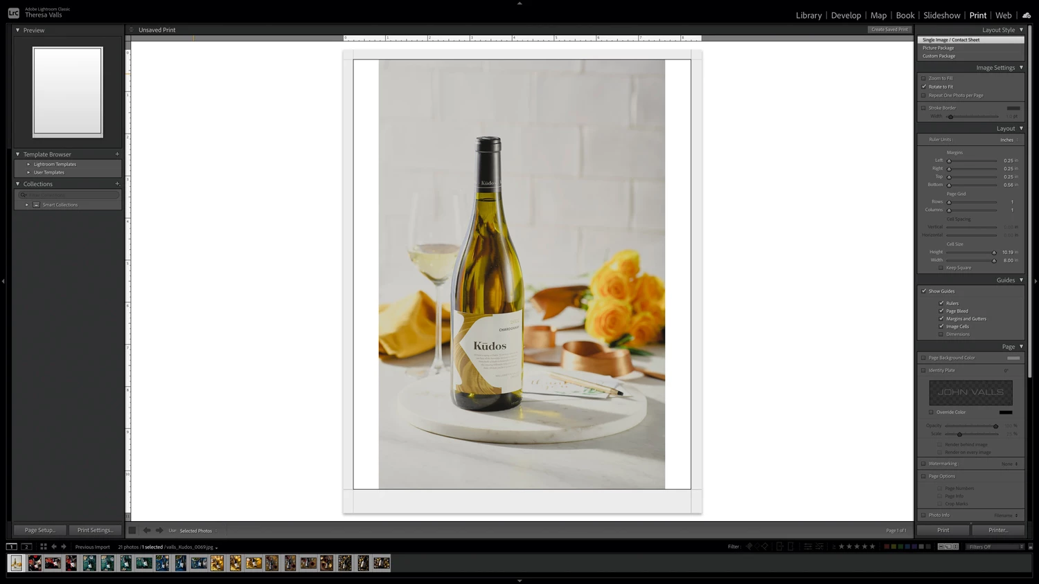Screen dimensions: 1039x584
Task: Go to the previous page arrow in toolbar
Action: (x=147, y=530)
